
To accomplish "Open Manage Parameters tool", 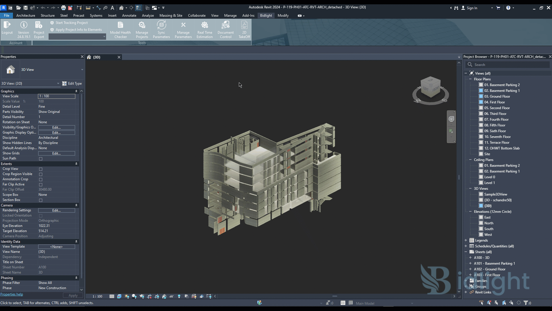I will (x=183, y=30).
